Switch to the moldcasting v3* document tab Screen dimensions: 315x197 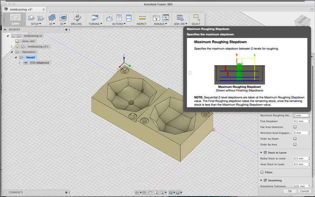coord(21,9)
